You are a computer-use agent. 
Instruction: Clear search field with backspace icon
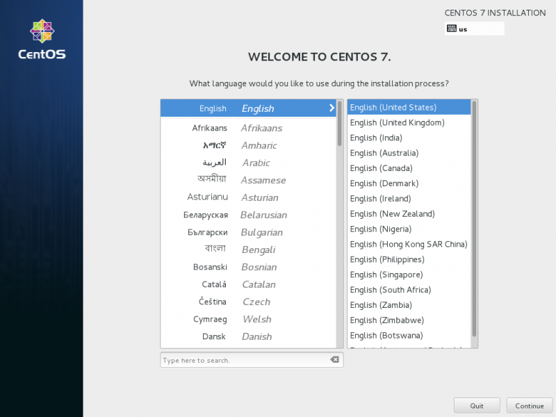click(334, 360)
